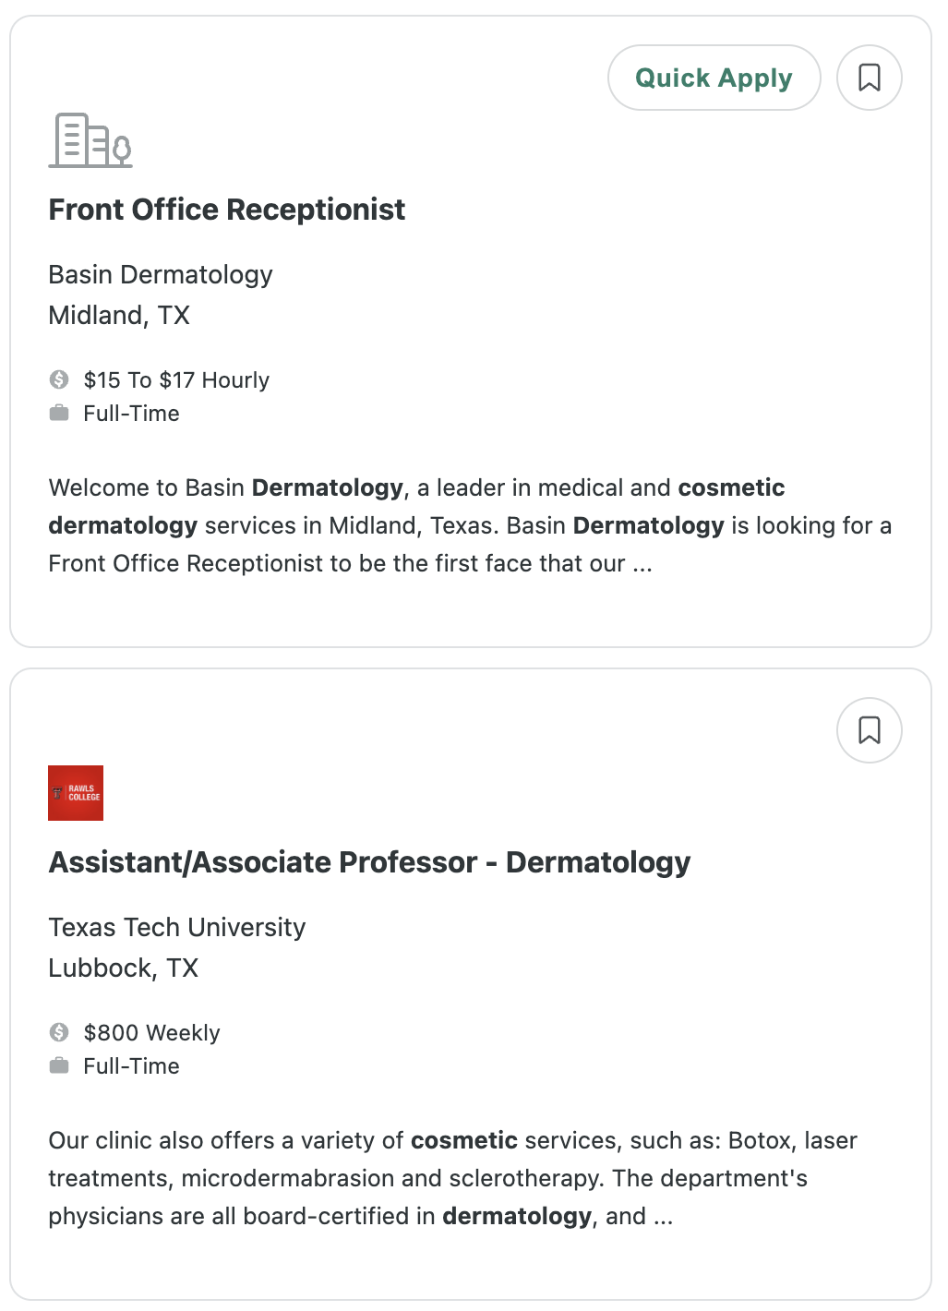The width and height of the screenshot is (948, 1311).
Task: Click the Texas Tech cosmetic services description
Action: click(x=453, y=1178)
